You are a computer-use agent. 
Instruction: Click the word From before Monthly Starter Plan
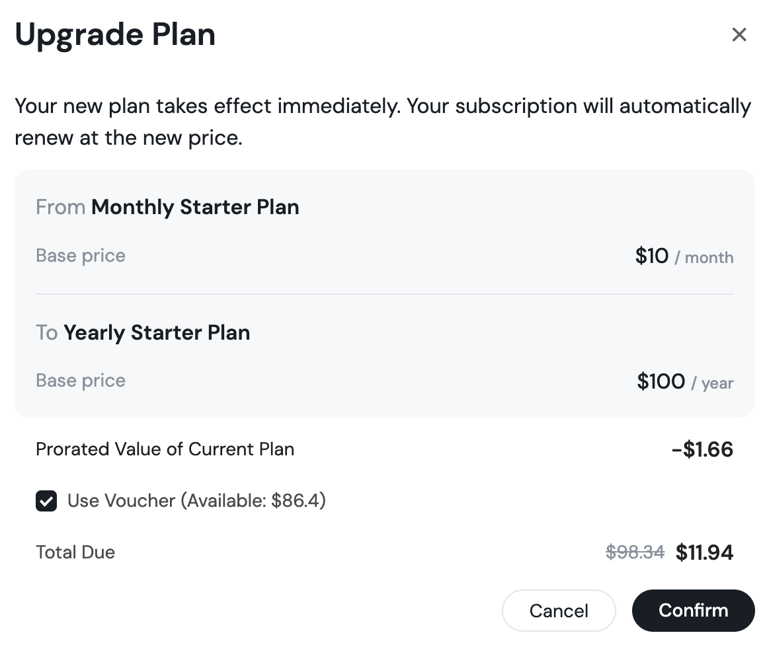click(x=60, y=208)
